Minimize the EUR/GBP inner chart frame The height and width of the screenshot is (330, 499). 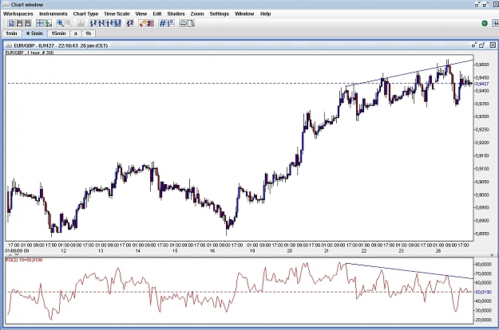[x=474, y=45]
